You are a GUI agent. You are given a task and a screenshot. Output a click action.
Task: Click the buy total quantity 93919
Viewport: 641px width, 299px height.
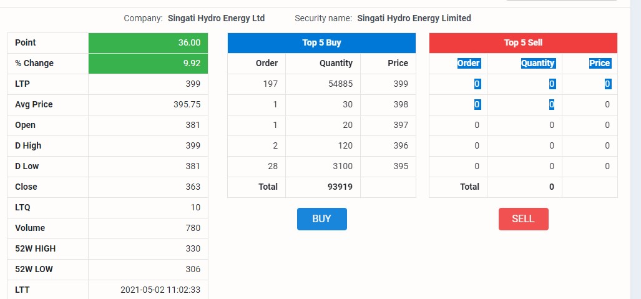pyautogui.click(x=340, y=187)
